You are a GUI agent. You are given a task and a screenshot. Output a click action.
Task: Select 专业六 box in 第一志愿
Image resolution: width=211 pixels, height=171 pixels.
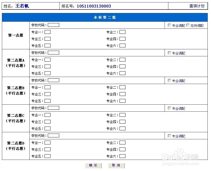[x=122, y=46]
